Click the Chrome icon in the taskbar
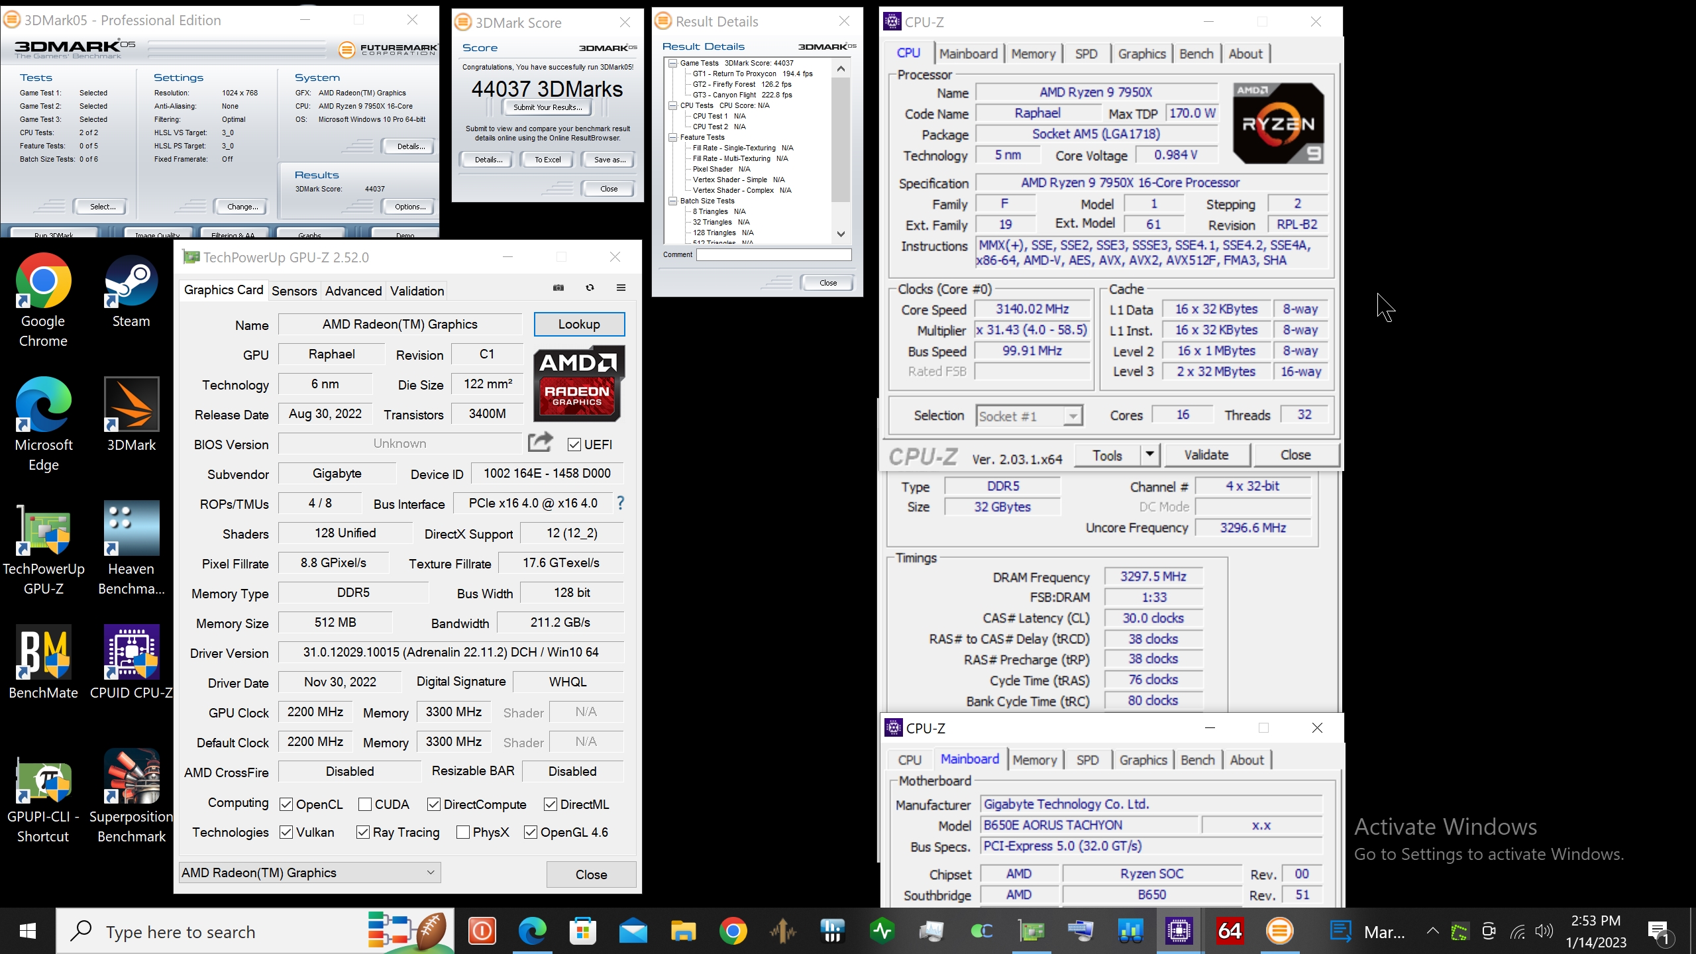Screen dimensions: 1696x954 [x=733, y=931]
